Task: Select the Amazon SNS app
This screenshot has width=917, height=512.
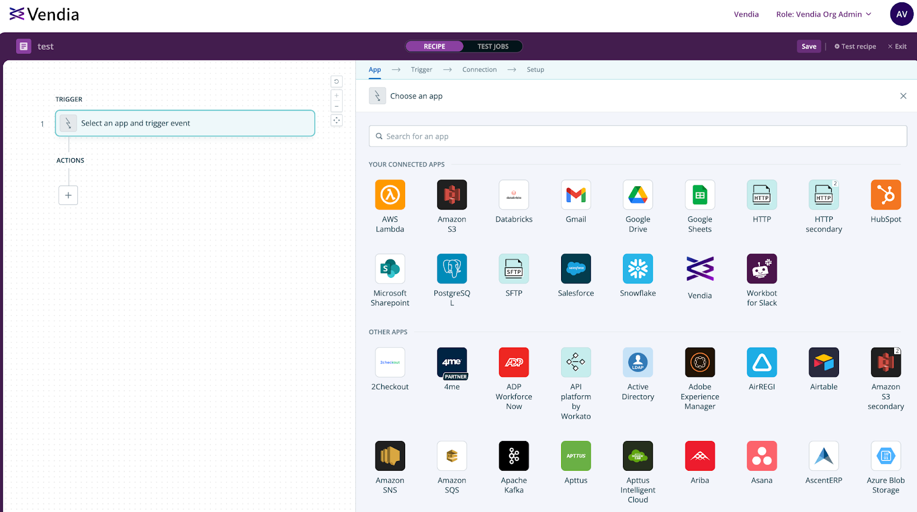Action: click(x=390, y=455)
